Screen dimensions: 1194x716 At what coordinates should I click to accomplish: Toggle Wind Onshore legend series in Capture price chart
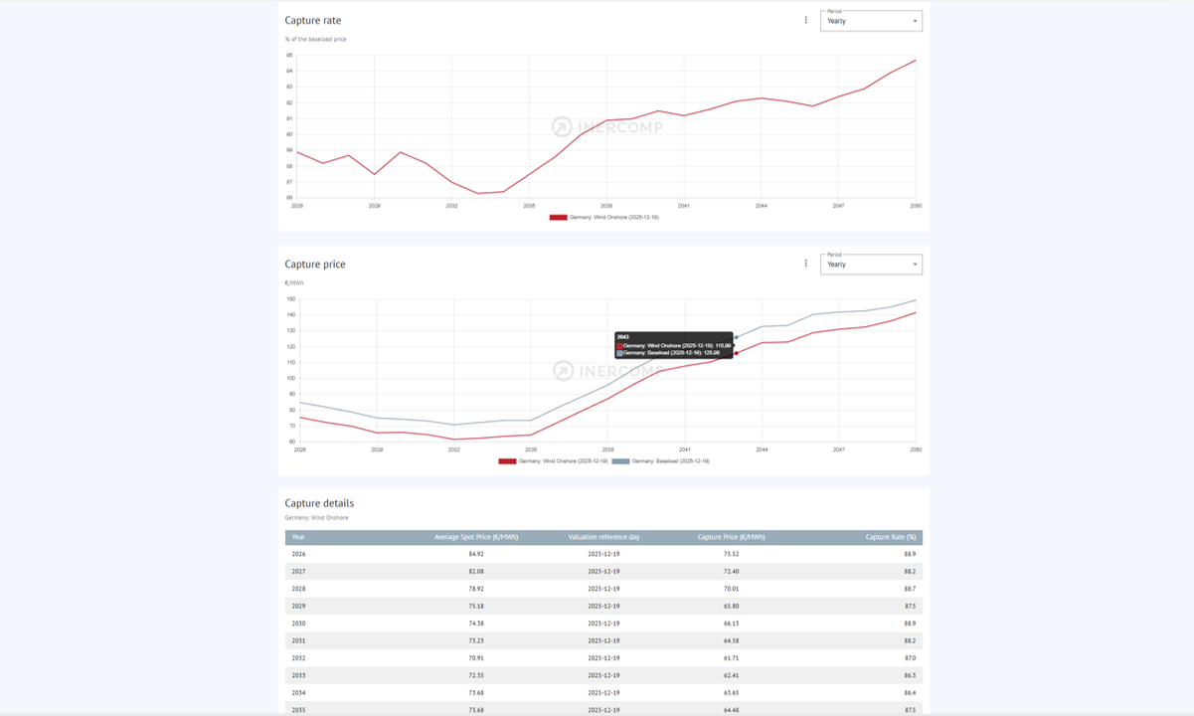[563, 461]
